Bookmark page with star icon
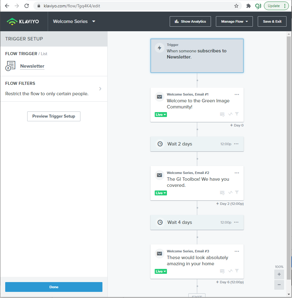The width and height of the screenshot is (292, 298). (x=236, y=6)
